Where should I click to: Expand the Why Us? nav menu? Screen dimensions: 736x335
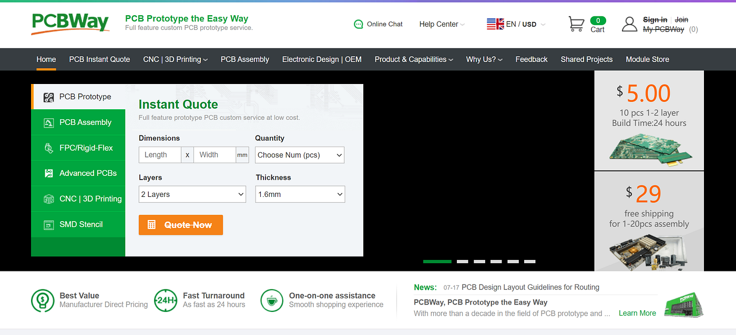pos(484,59)
